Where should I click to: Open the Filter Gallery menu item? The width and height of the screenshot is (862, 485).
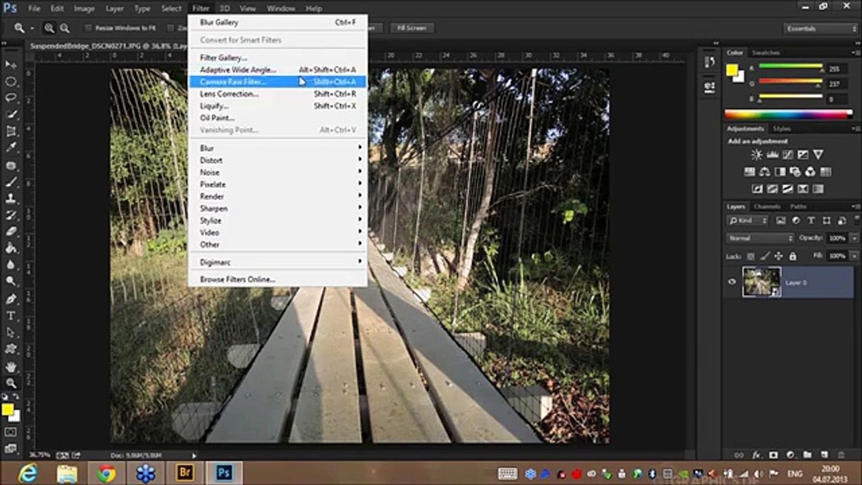(x=278, y=58)
